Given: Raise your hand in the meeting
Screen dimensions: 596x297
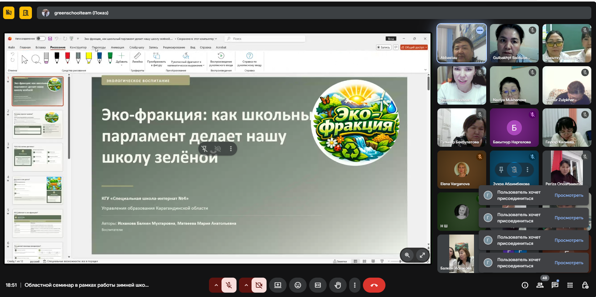Looking at the screenshot, I should [338, 285].
